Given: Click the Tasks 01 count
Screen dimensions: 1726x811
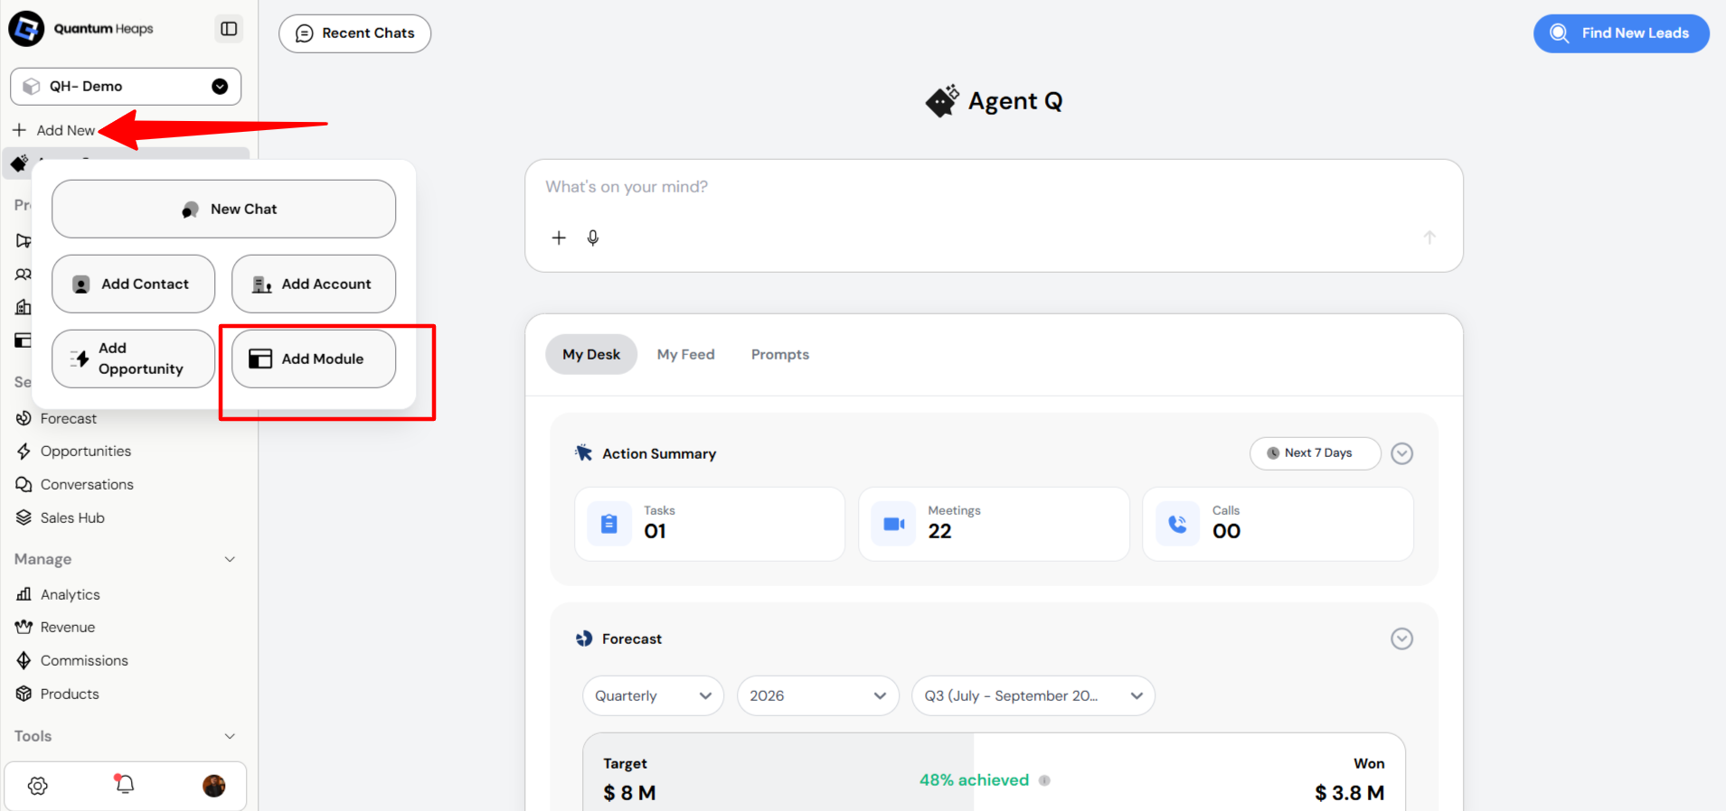Looking at the screenshot, I should coord(655,531).
